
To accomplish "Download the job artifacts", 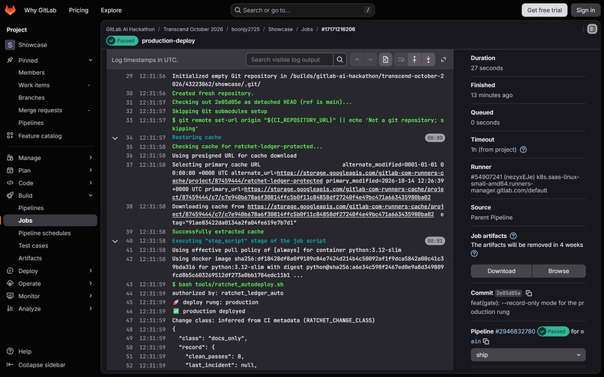I will pos(501,271).
